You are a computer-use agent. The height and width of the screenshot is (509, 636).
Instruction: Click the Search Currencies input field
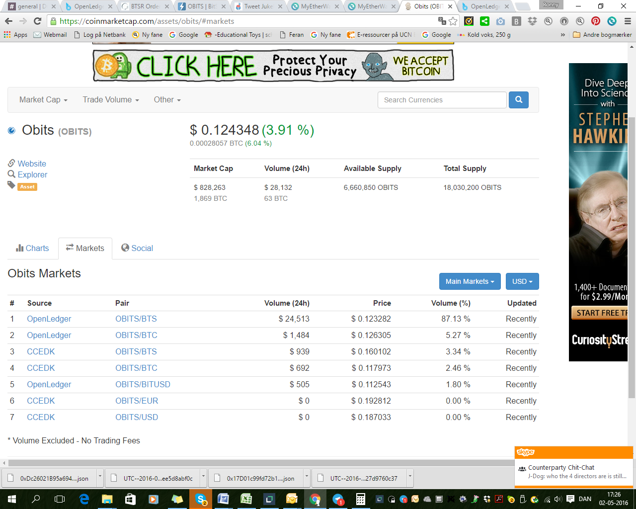[442, 100]
